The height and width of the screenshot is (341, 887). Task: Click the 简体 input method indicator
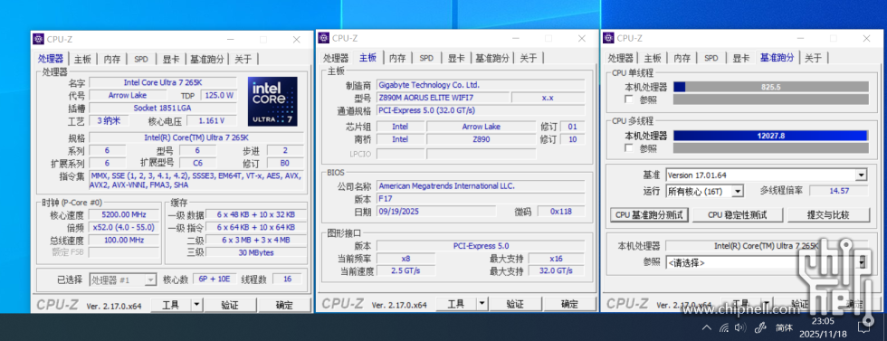pyautogui.click(x=785, y=327)
